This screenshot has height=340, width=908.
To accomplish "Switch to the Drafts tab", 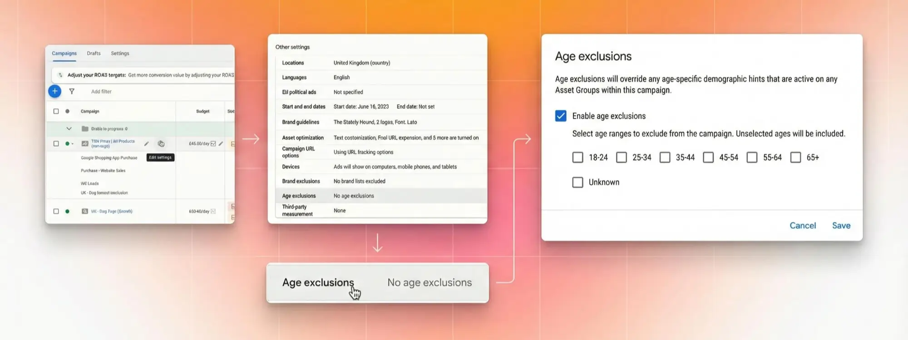I will tap(94, 53).
